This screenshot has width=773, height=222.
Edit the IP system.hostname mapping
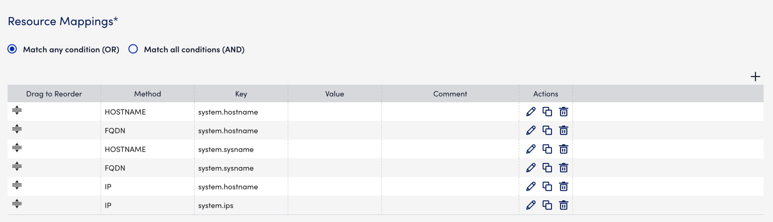point(530,187)
